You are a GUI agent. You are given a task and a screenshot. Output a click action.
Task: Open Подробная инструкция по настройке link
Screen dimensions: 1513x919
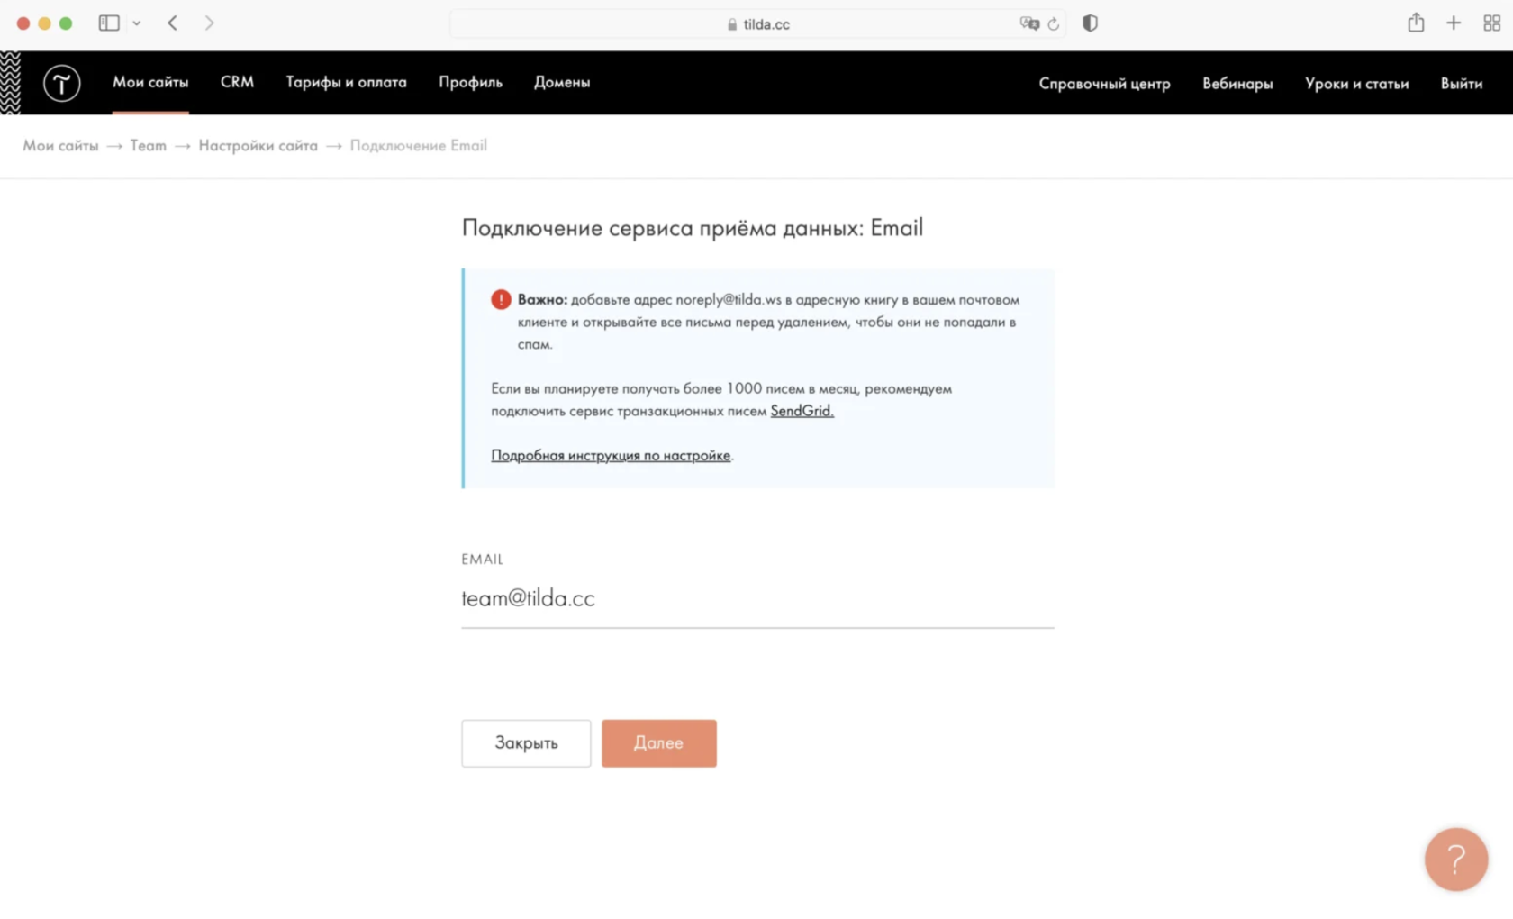pos(611,456)
